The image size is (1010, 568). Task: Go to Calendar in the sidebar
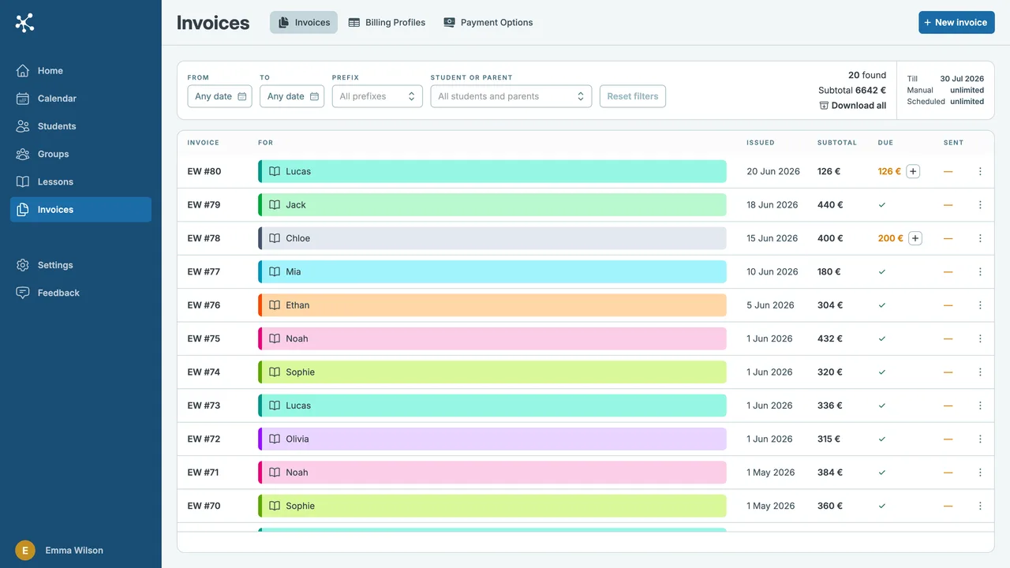coord(80,99)
